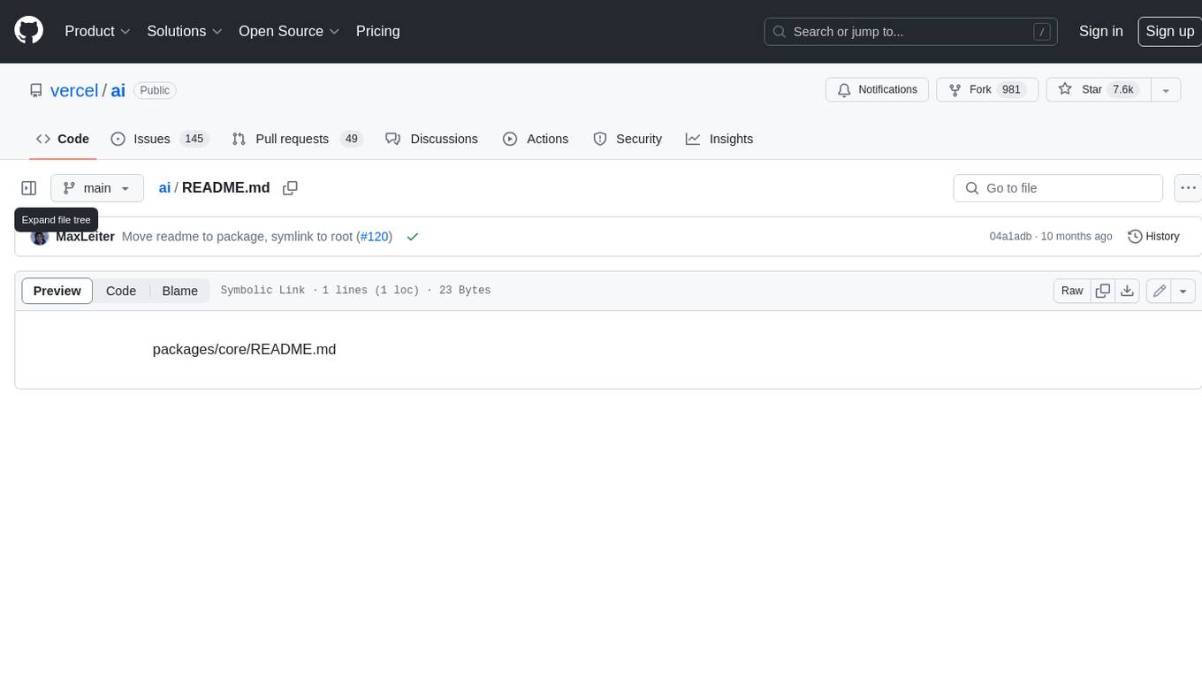Open the more file actions ellipsis menu
Image resolution: width=1202 pixels, height=675 pixels.
pyautogui.click(x=1188, y=188)
